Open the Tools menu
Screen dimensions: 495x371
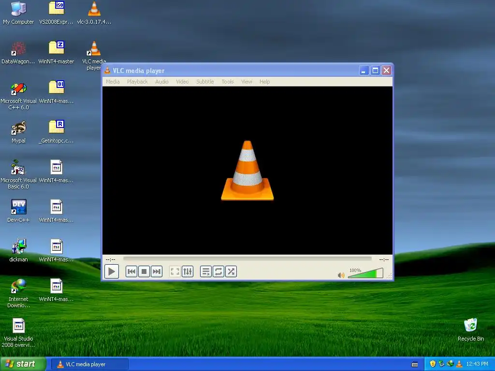click(228, 81)
